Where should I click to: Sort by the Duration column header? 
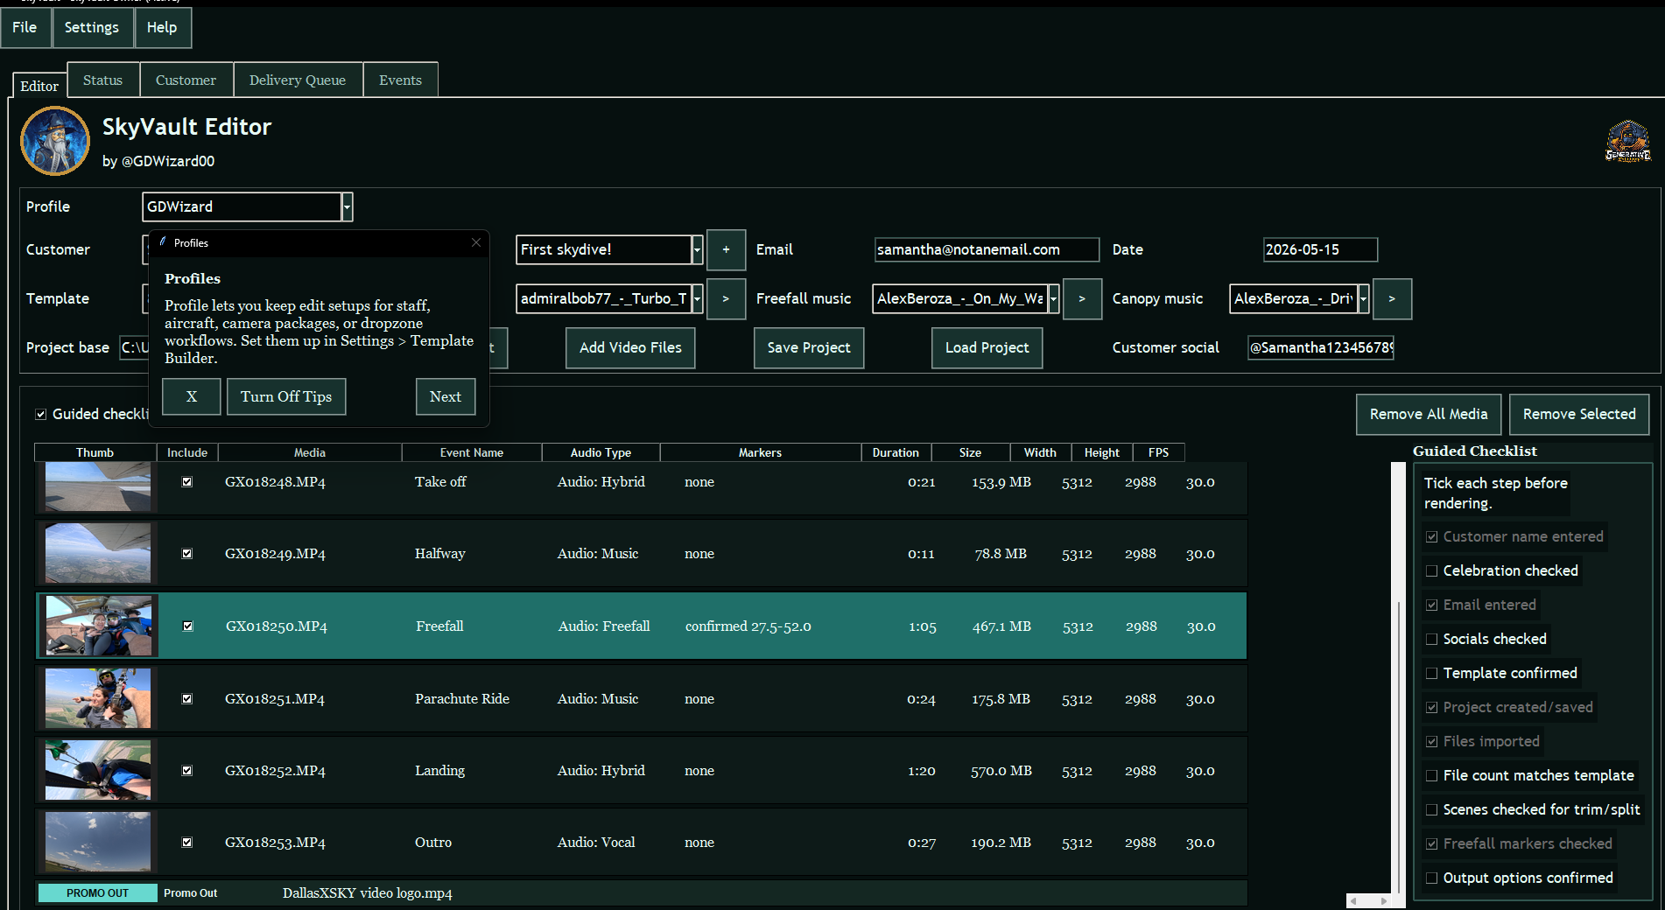(896, 452)
